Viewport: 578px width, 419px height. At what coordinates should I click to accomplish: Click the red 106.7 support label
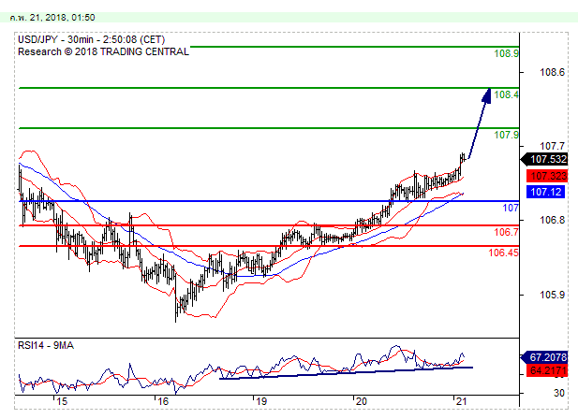pyautogui.click(x=506, y=232)
